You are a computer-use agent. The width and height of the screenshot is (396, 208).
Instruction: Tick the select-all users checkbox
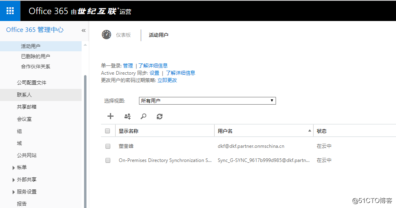click(x=107, y=131)
